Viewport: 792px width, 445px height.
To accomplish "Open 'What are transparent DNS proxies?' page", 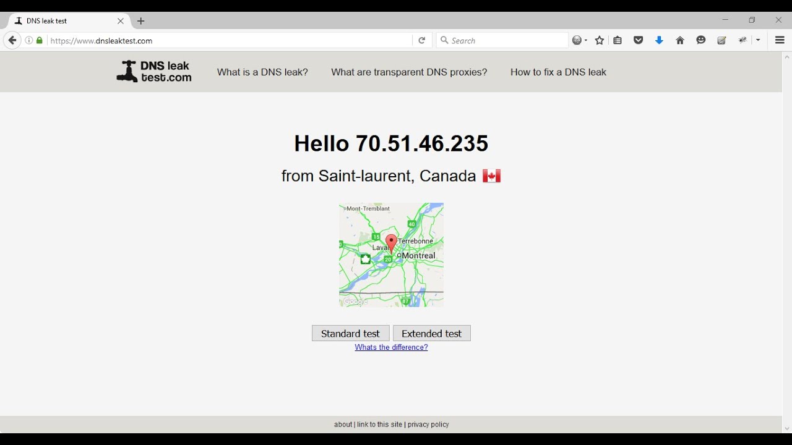I will coord(409,72).
